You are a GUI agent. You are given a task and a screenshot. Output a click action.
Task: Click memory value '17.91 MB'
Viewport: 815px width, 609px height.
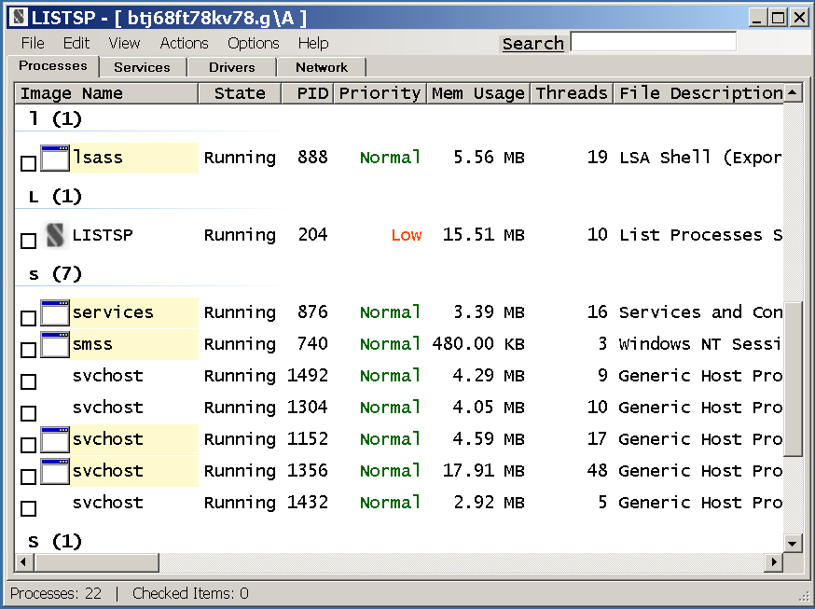tap(483, 471)
